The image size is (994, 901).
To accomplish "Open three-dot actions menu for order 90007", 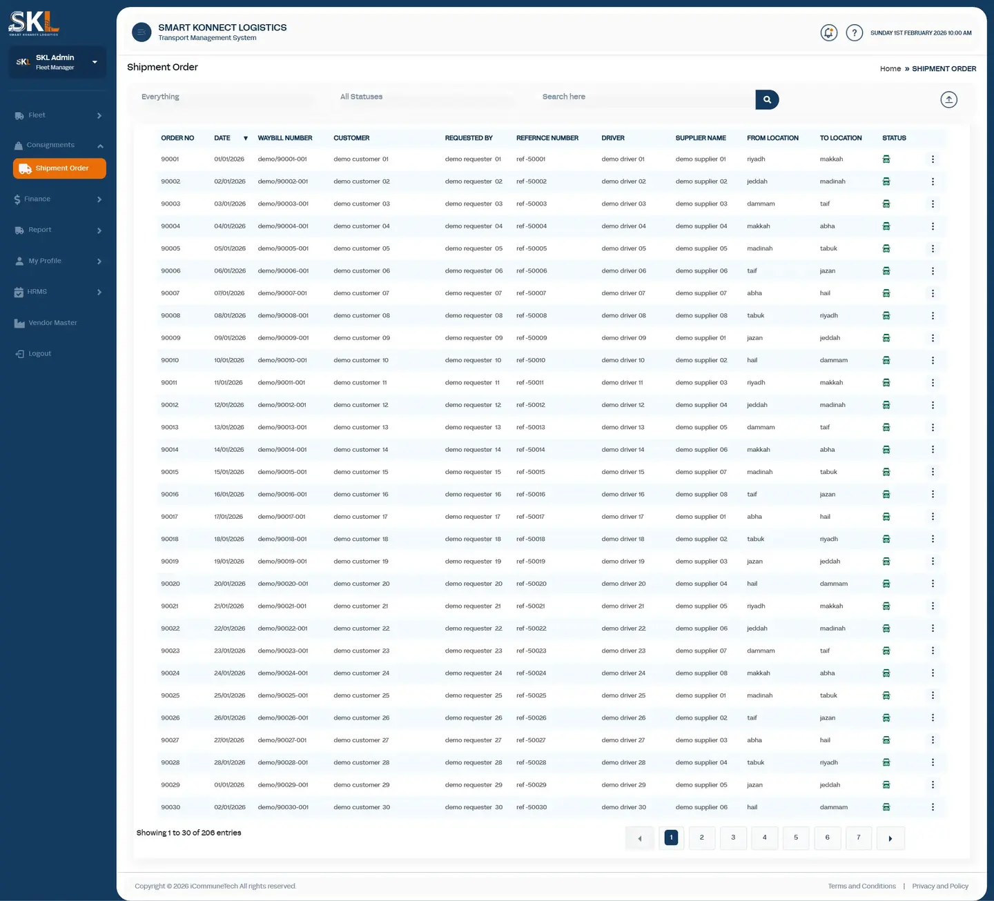I will (x=933, y=293).
